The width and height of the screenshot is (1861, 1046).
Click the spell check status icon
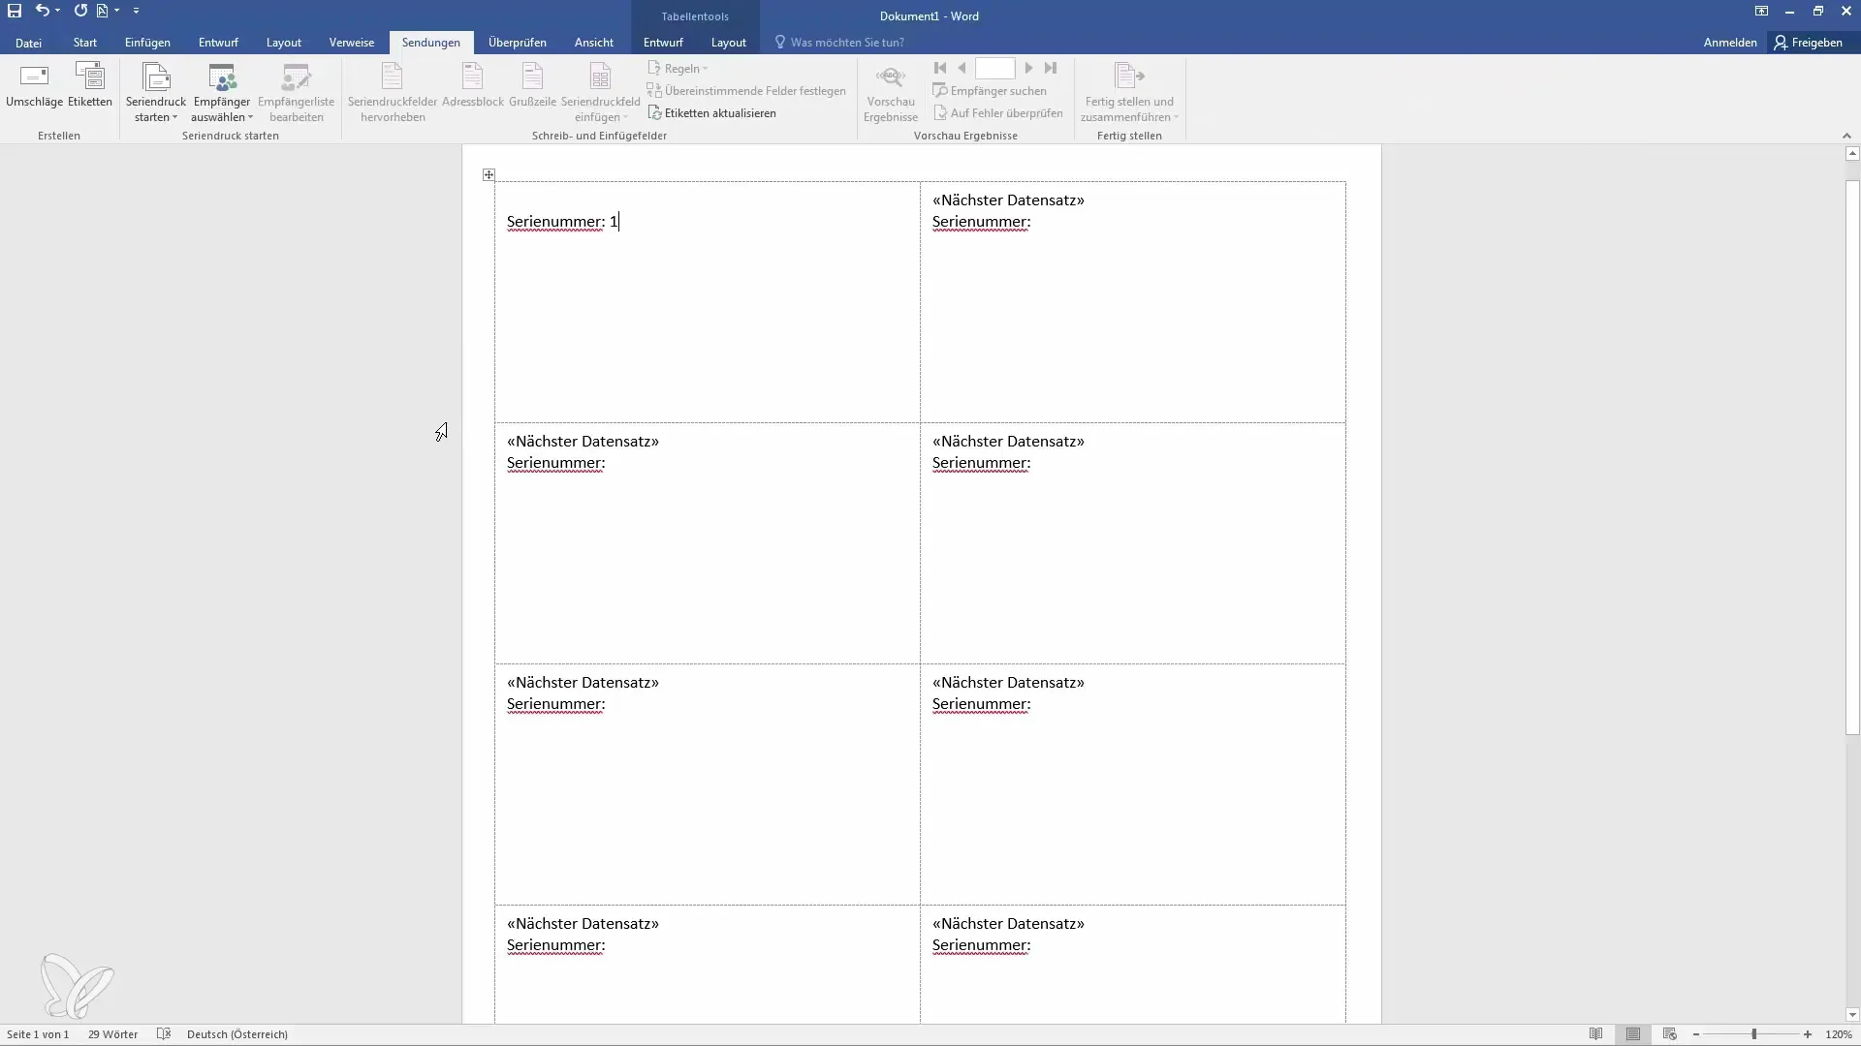pyautogui.click(x=164, y=1034)
